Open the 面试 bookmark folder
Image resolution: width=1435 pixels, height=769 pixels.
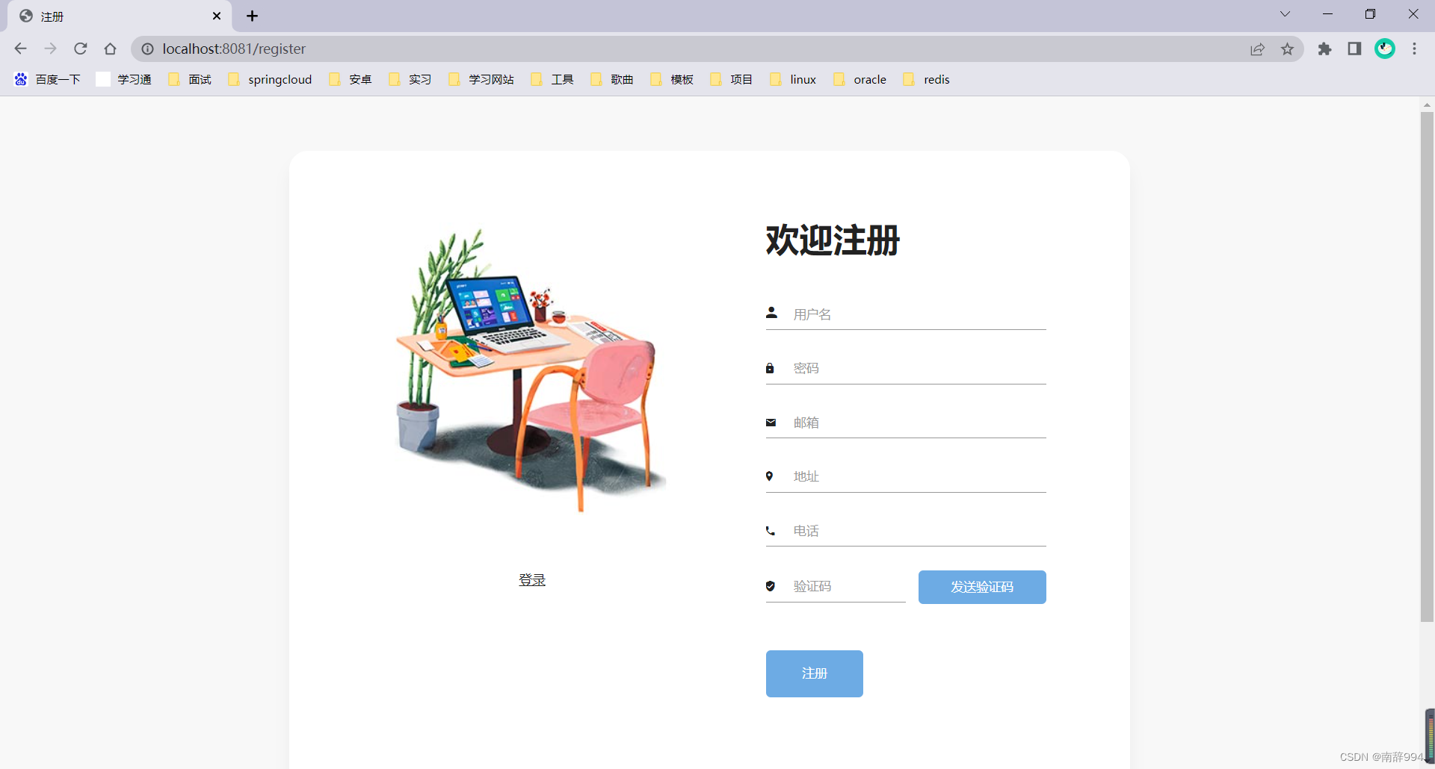point(190,79)
